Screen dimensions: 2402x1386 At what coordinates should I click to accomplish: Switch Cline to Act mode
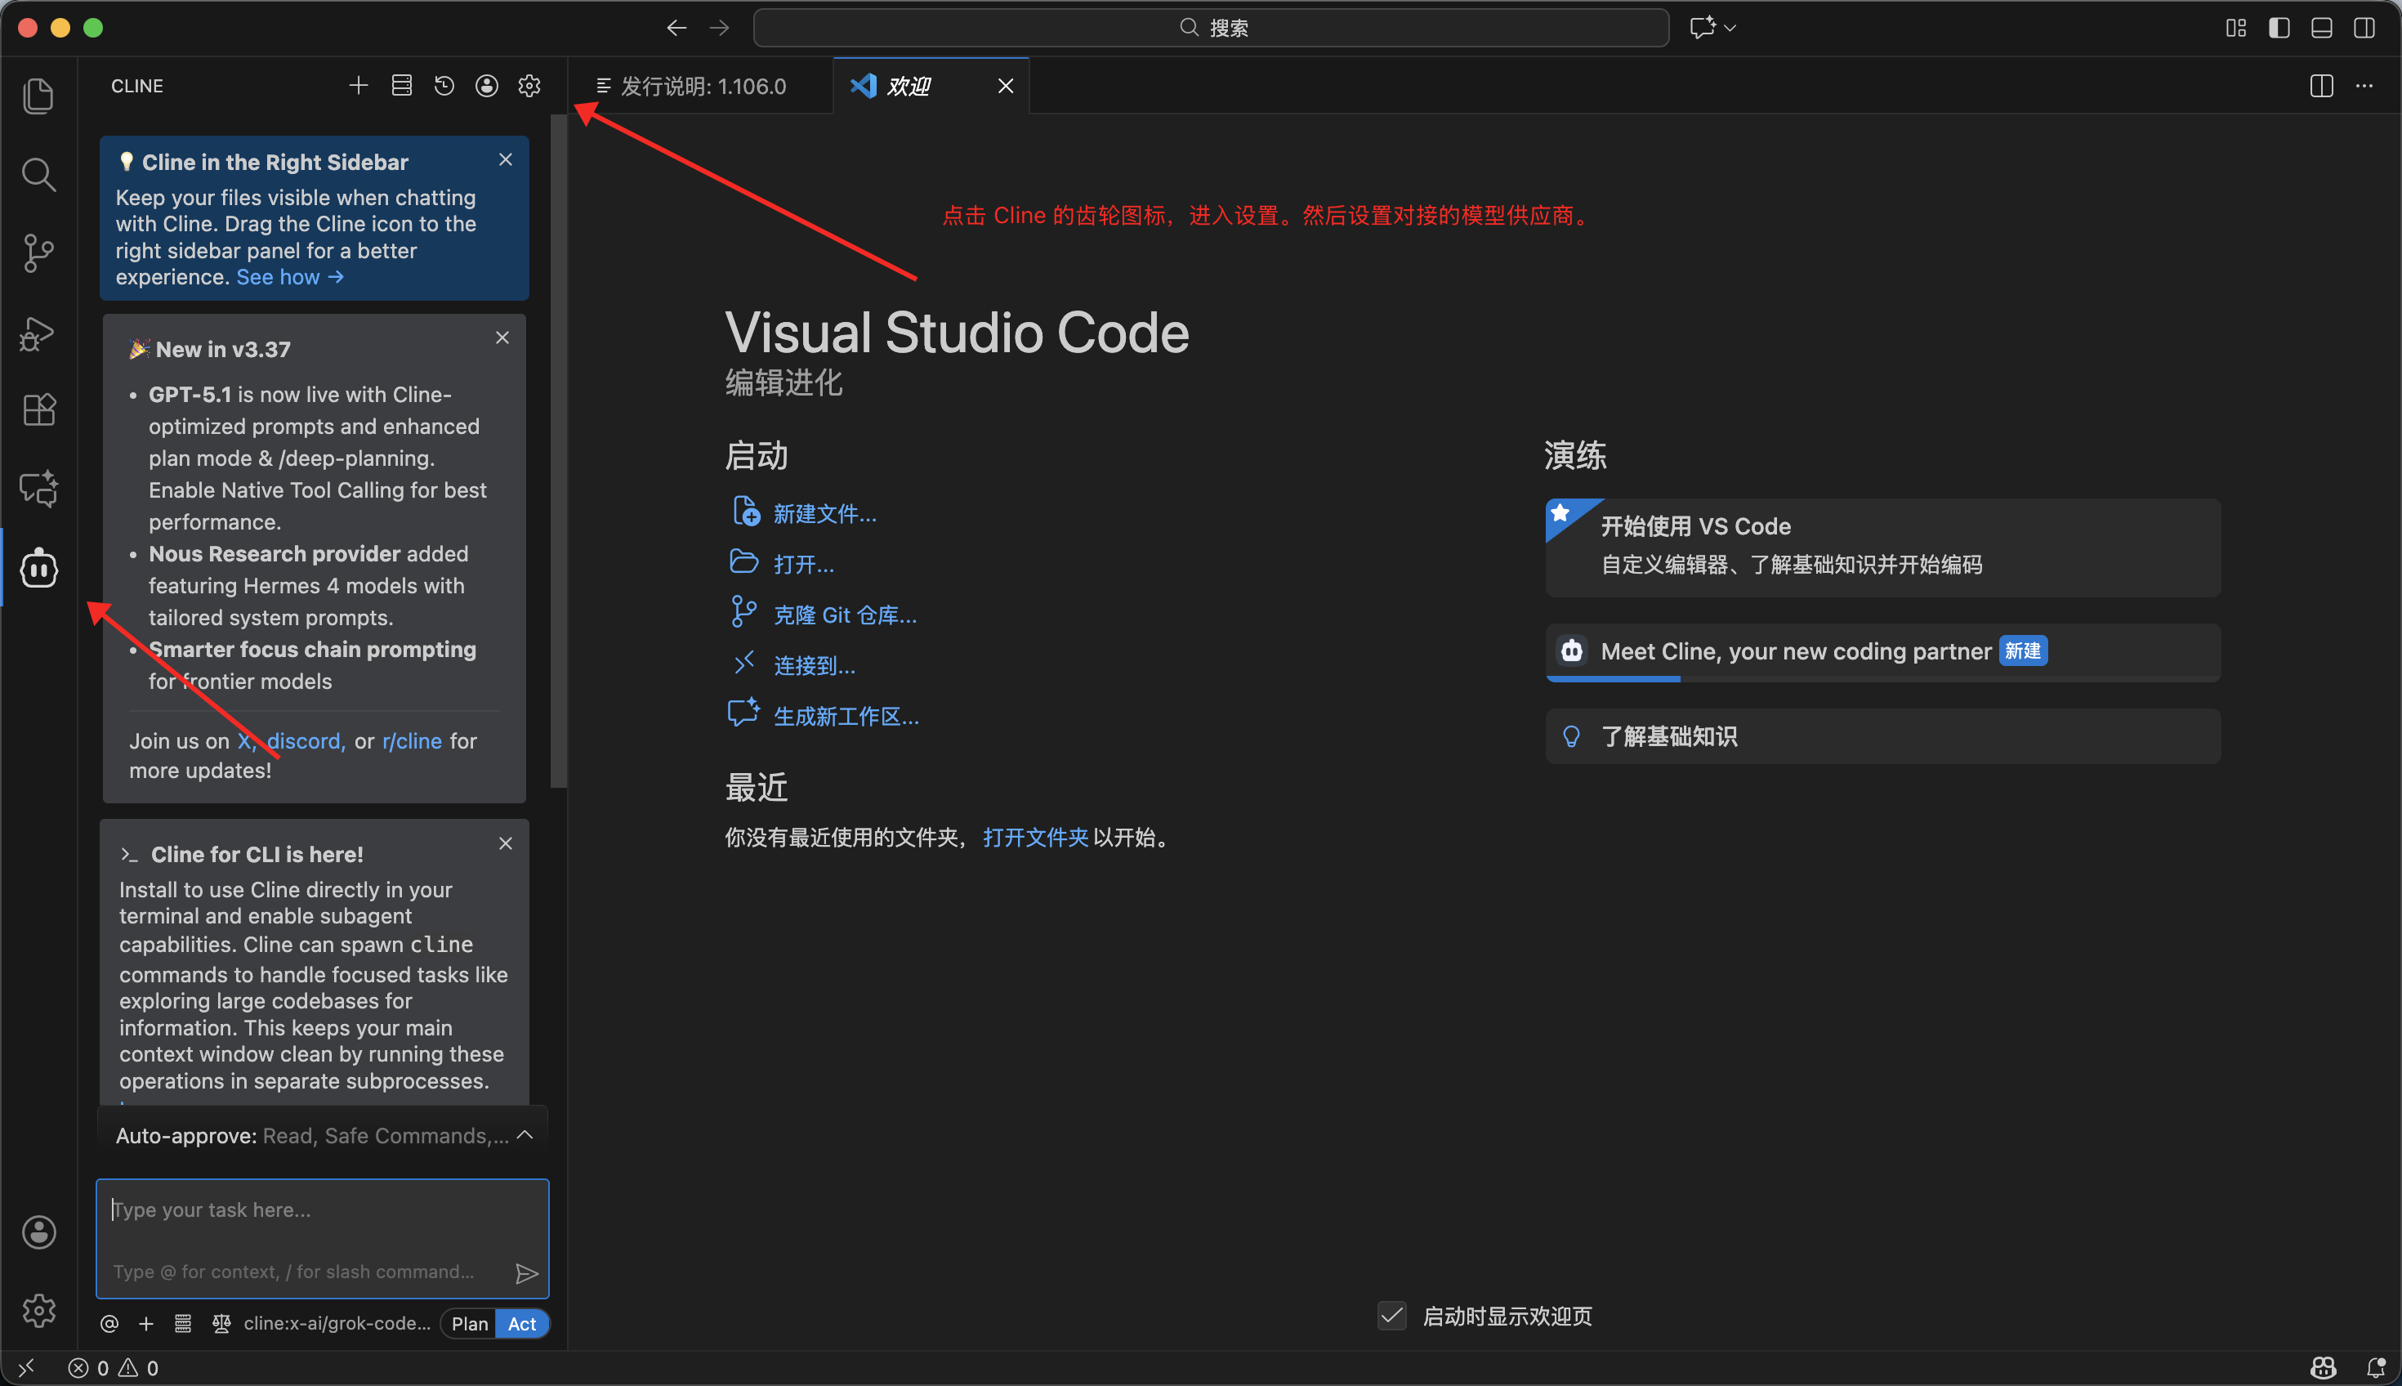[521, 1323]
